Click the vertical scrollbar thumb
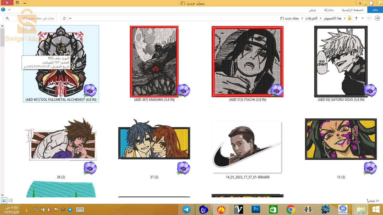Image resolution: width=383 pixels, height=215 pixels. click(2, 37)
